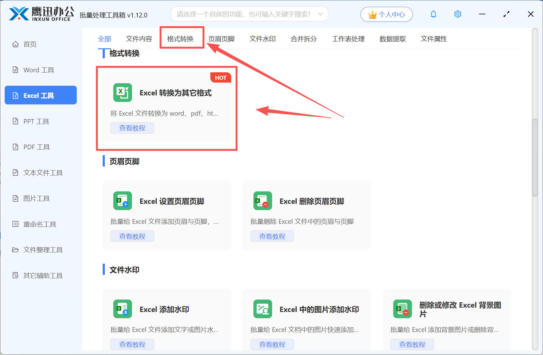
Task: Open the PPT 工具 section
Action: [x=36, y=121]
